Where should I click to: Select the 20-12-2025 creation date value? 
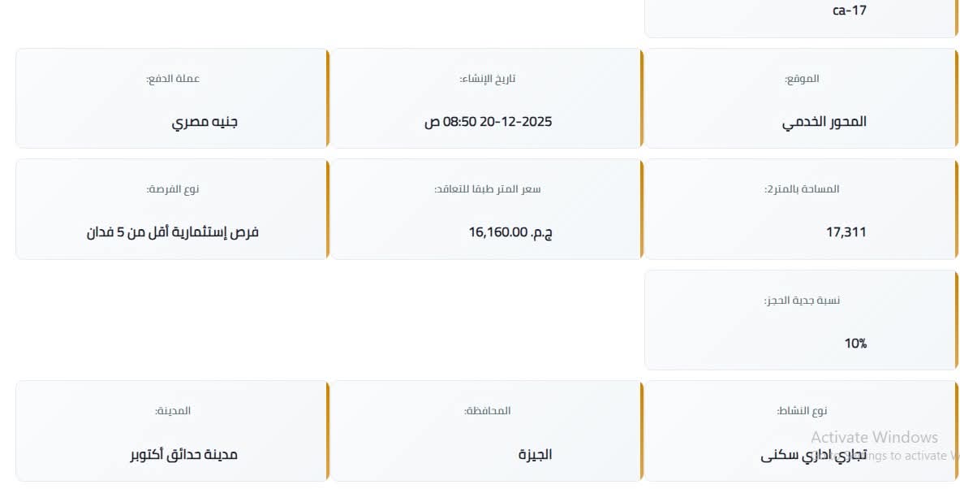(x=488, y=122)
